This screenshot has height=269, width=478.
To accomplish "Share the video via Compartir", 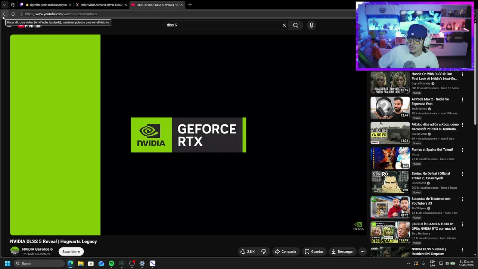I will (285, 251).
